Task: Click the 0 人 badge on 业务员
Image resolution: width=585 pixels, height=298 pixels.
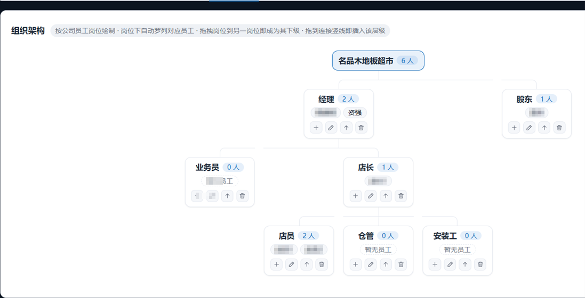Action: coord(233,167)
